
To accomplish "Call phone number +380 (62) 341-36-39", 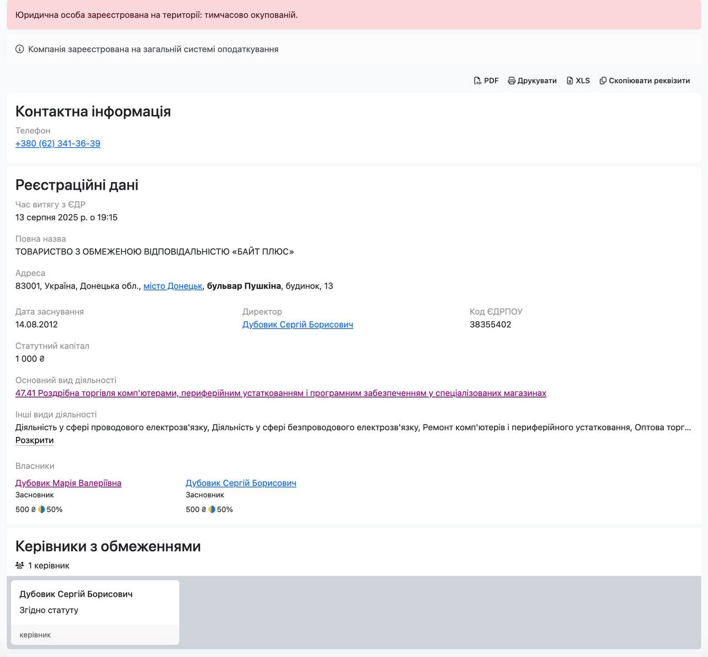I will click(58, 143).
